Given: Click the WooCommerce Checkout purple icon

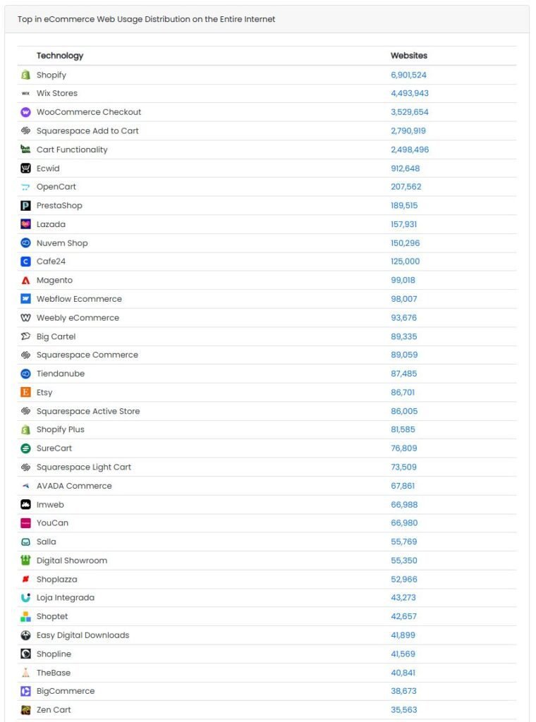Looking at the screenshot, I should pyautogui.click(x=26, y=112).
